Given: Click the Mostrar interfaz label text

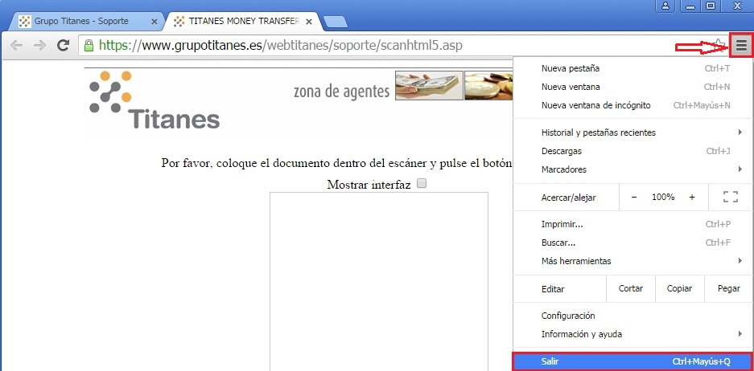Looking at the screenshot, I should pyautogui.click(x=369, y=185).
